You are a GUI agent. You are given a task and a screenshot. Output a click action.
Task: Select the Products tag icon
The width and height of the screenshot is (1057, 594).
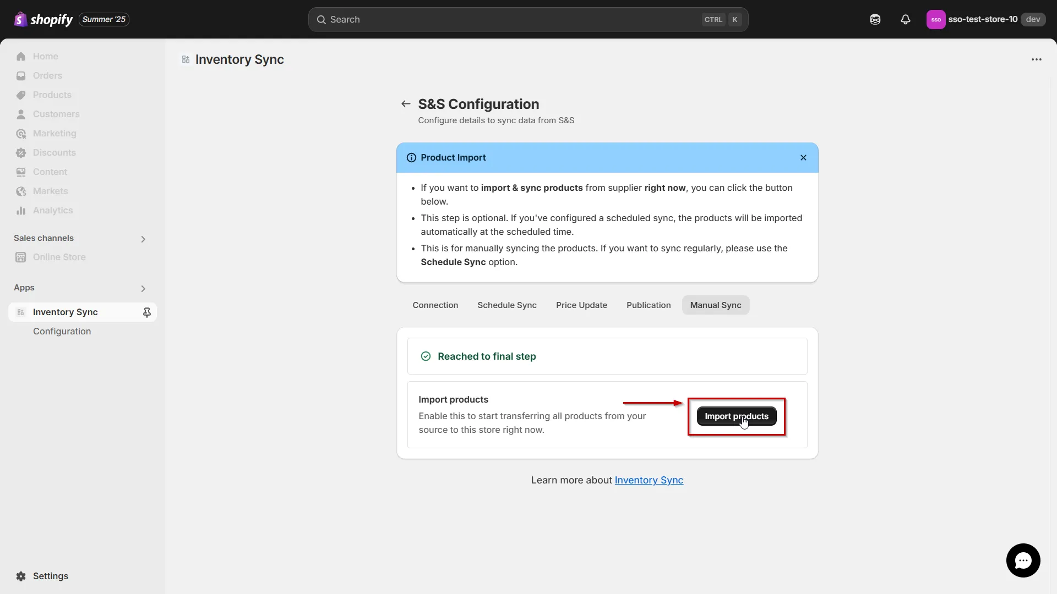point(21,95)
